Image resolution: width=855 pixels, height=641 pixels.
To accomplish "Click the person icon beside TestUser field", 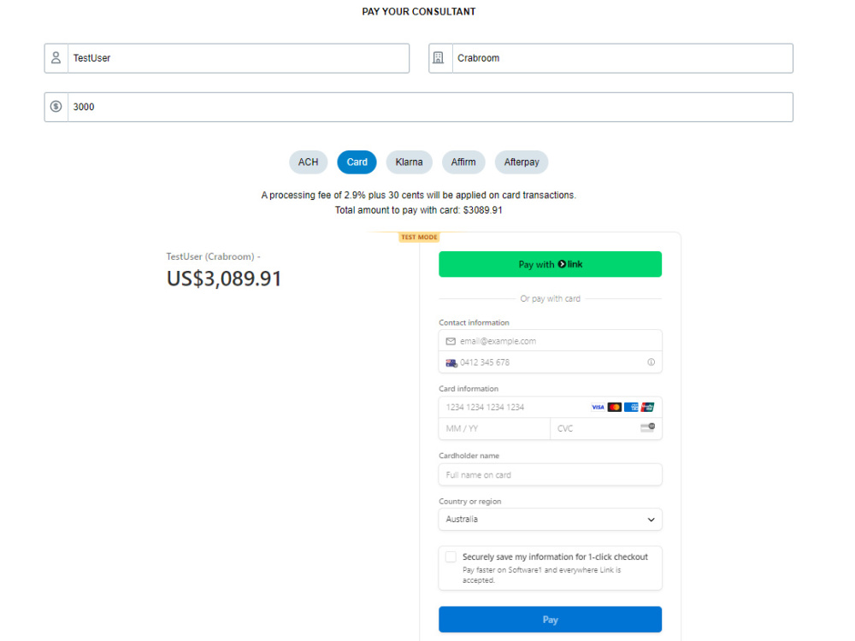I will click(56, 58).
